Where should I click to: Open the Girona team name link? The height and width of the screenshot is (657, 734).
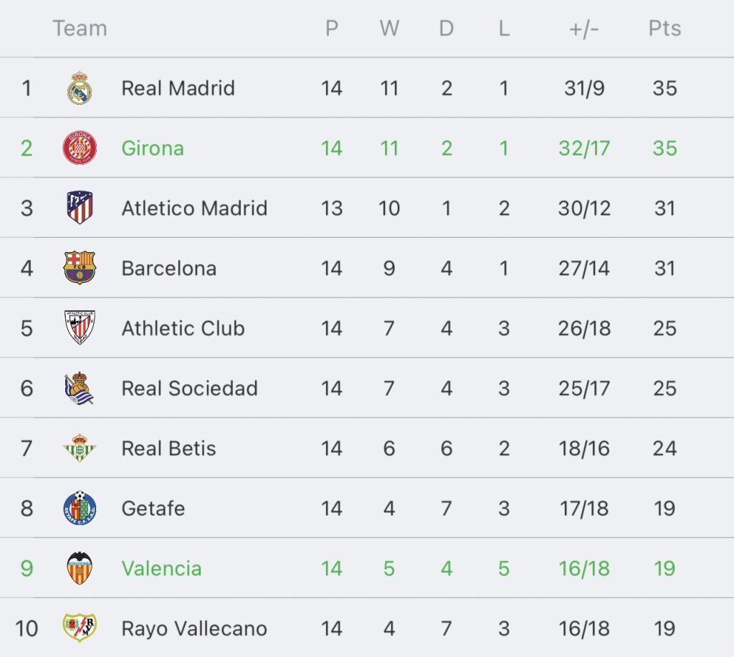point(153,148)
